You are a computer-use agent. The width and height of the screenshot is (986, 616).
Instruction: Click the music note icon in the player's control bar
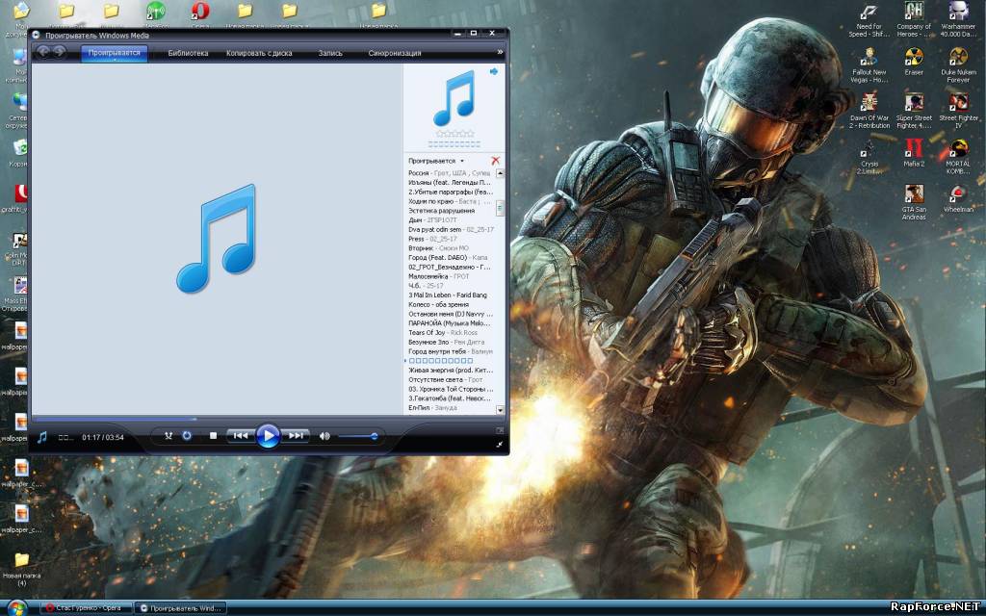42,437
